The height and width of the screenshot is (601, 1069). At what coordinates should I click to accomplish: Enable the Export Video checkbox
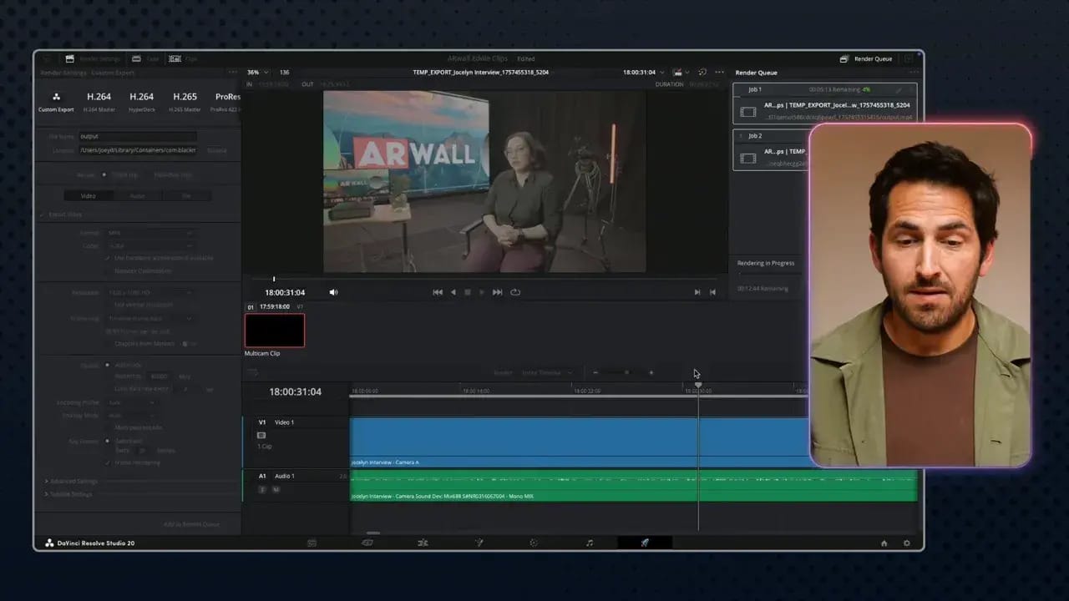43,215
